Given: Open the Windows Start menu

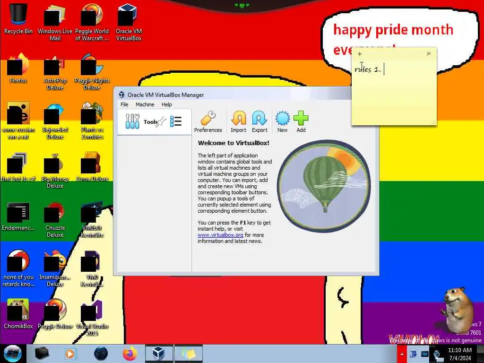Looking at the screenshot, I should [x=12, y=354].
